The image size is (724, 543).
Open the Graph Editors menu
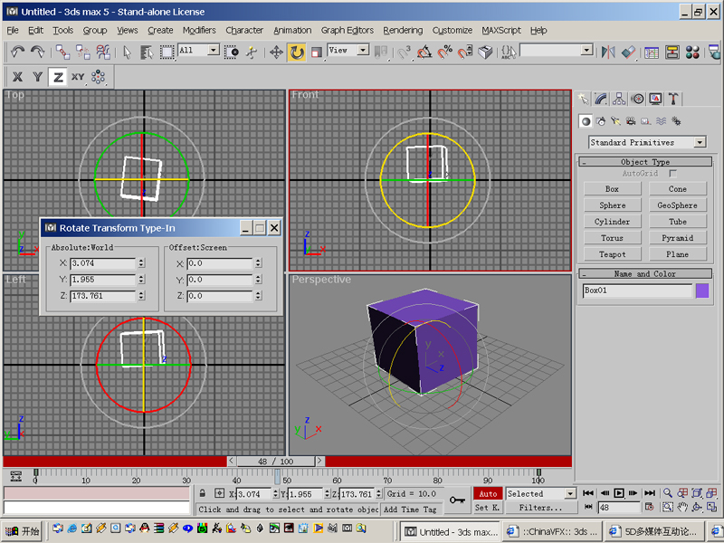348,30
